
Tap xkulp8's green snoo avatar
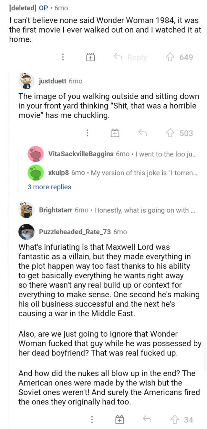pyautogui.click(x=36, y=172)
